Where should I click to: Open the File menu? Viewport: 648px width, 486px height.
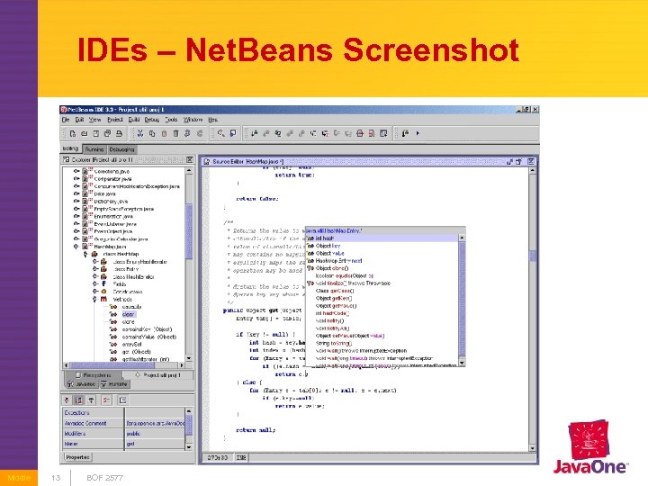pos(66,120)
